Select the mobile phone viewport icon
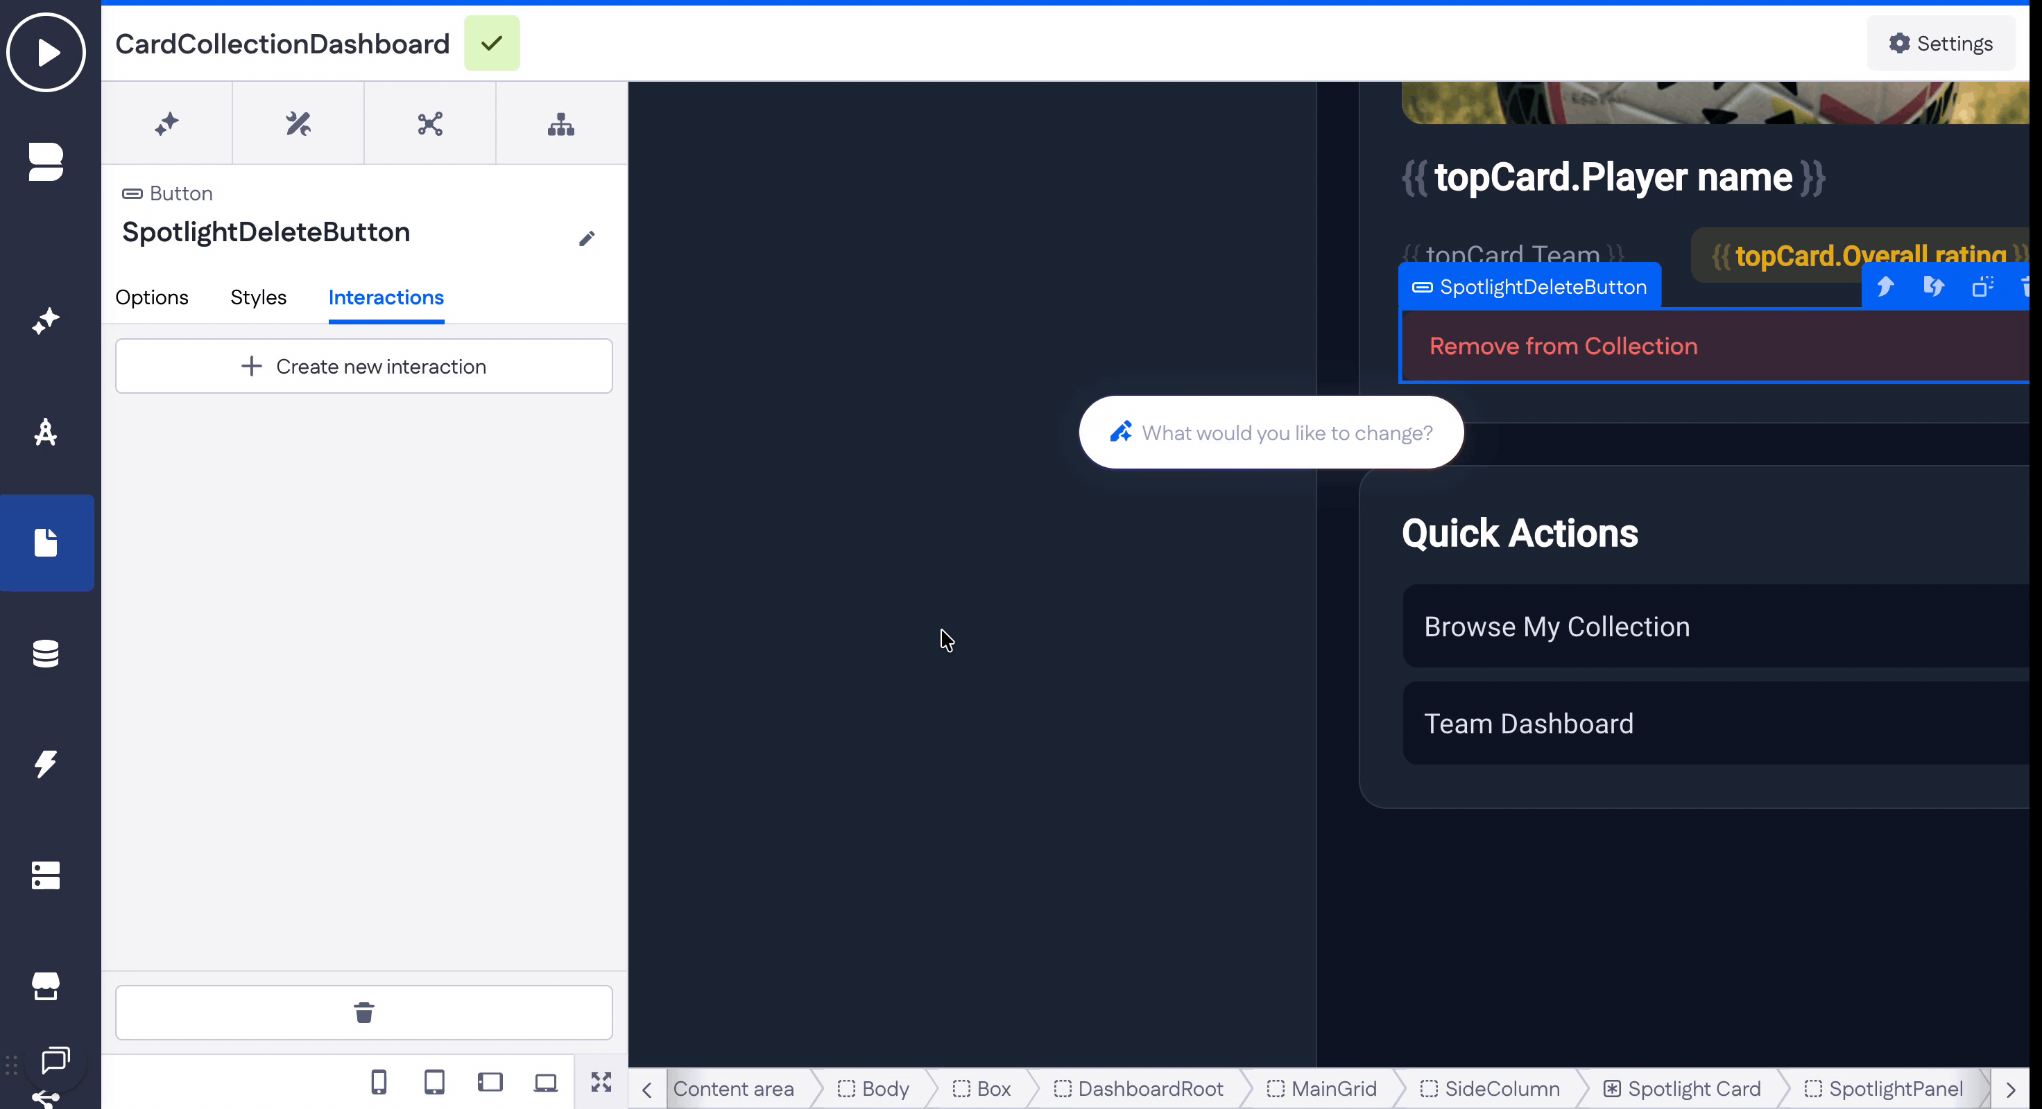Screen dimensions: 2042x1109 [379, 1082]
